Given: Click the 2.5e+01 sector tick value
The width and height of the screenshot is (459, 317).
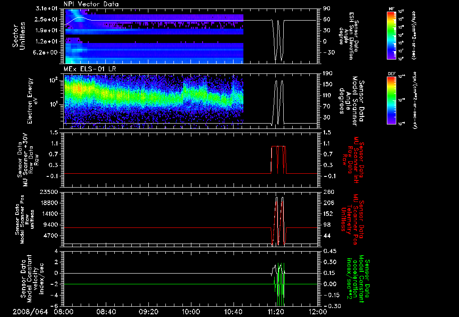Looking at the screenshot, I should tap(47, 19).
